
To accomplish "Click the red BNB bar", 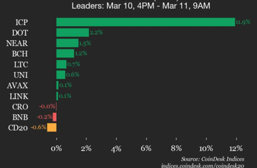I will pyautogui.click(x=55, y=117).
